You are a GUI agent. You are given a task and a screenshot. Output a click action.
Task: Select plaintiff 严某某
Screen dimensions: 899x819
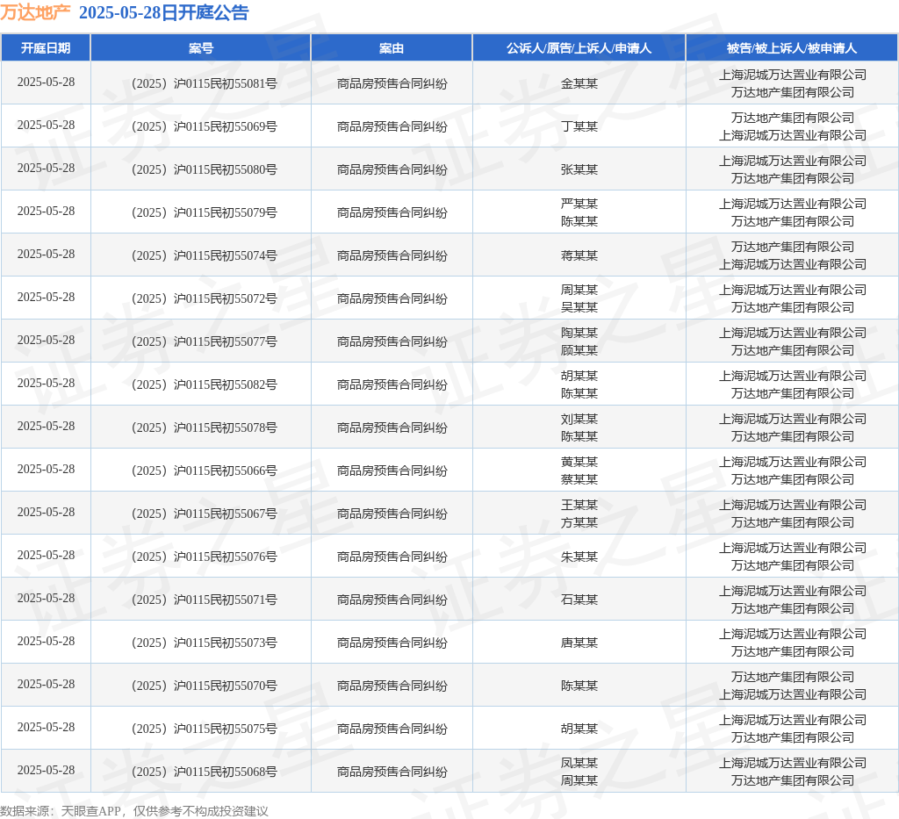(x=579, y=204)
